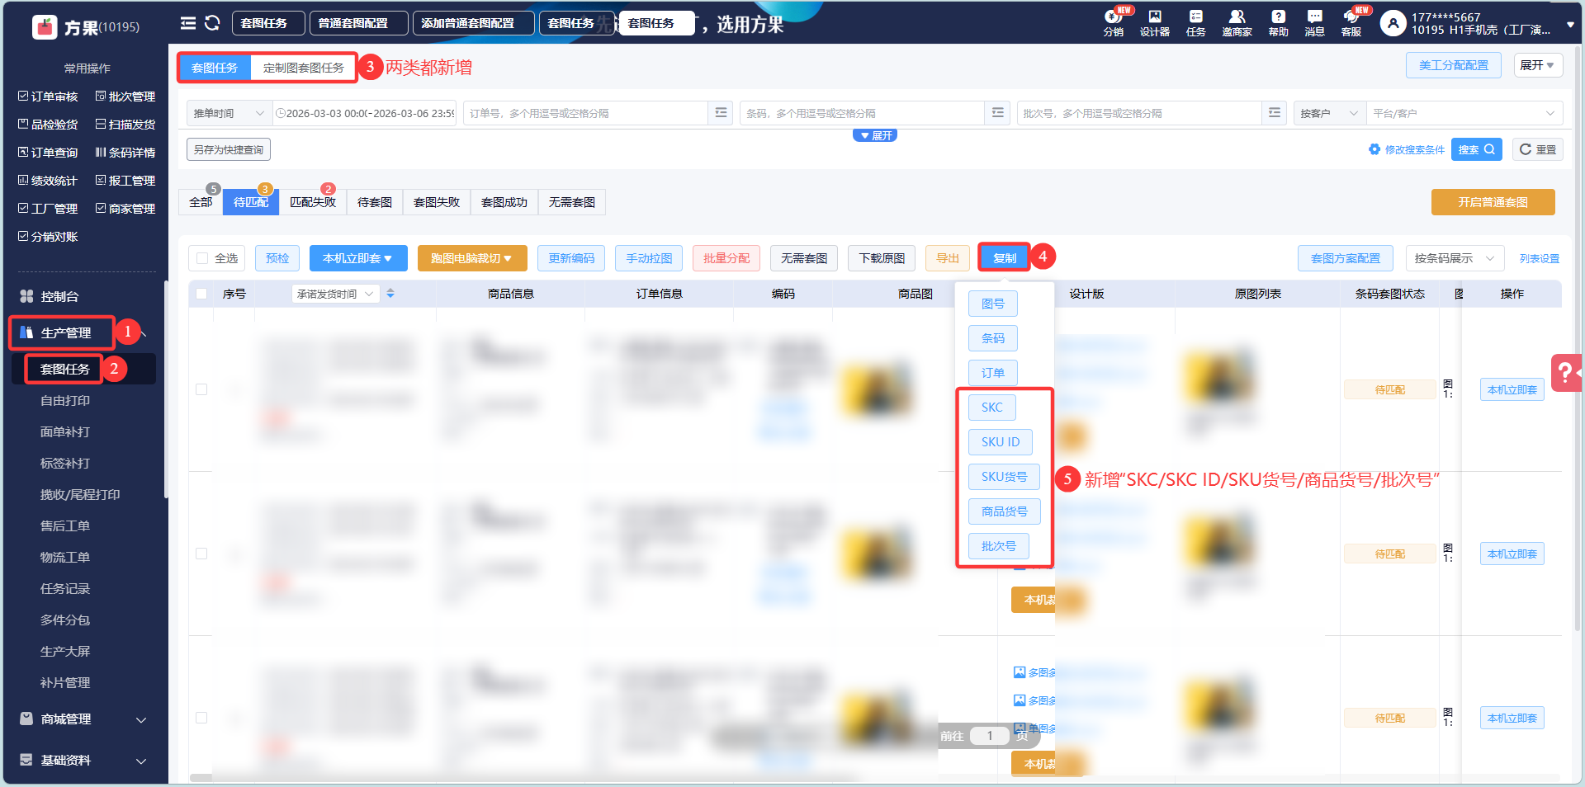Click the 套图方案配置 button
This screenshot has width=1585, height=787.
[x=1346, y=258]
